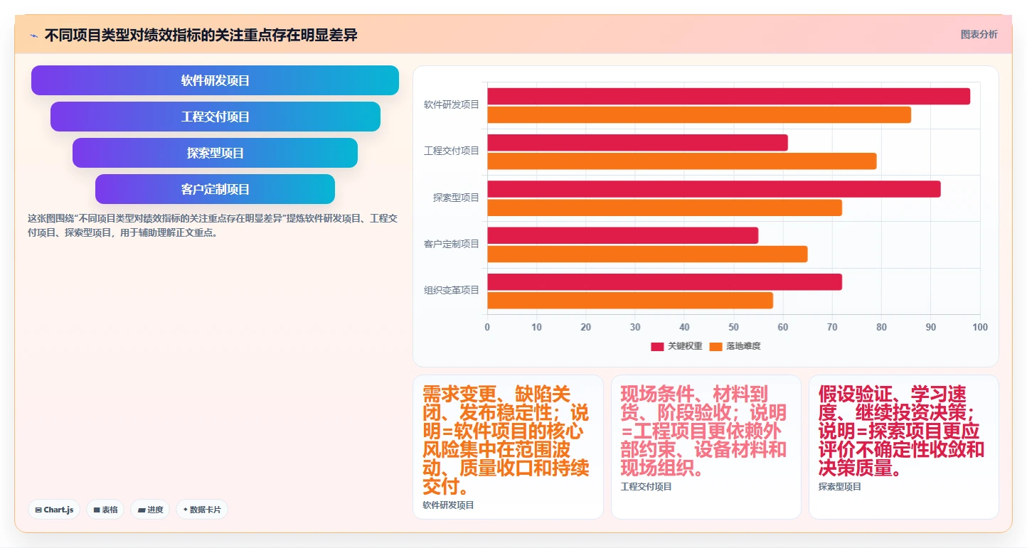The height and width of the screenshot is (548, 1027).
Task: Select the 客户定制项目 funnel bar
Action: pos(215,189)
